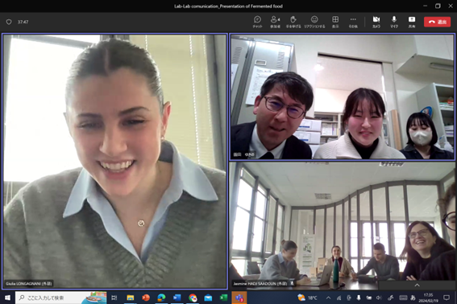Leave the call with red button
Viewport: 457px width, 304px height.
pos(437,22)
